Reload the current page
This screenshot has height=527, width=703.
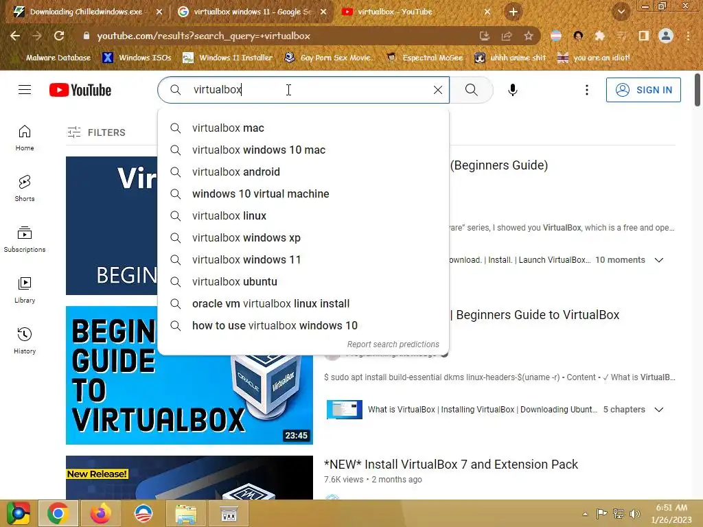pyautogui.click(x=59, y=36)
